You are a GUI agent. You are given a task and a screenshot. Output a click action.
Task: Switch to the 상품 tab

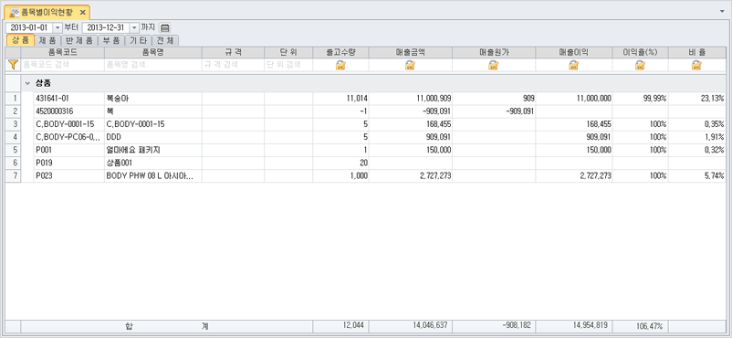(20, 40)
